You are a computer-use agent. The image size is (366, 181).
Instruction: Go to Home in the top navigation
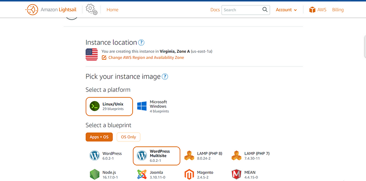(112, 10)
